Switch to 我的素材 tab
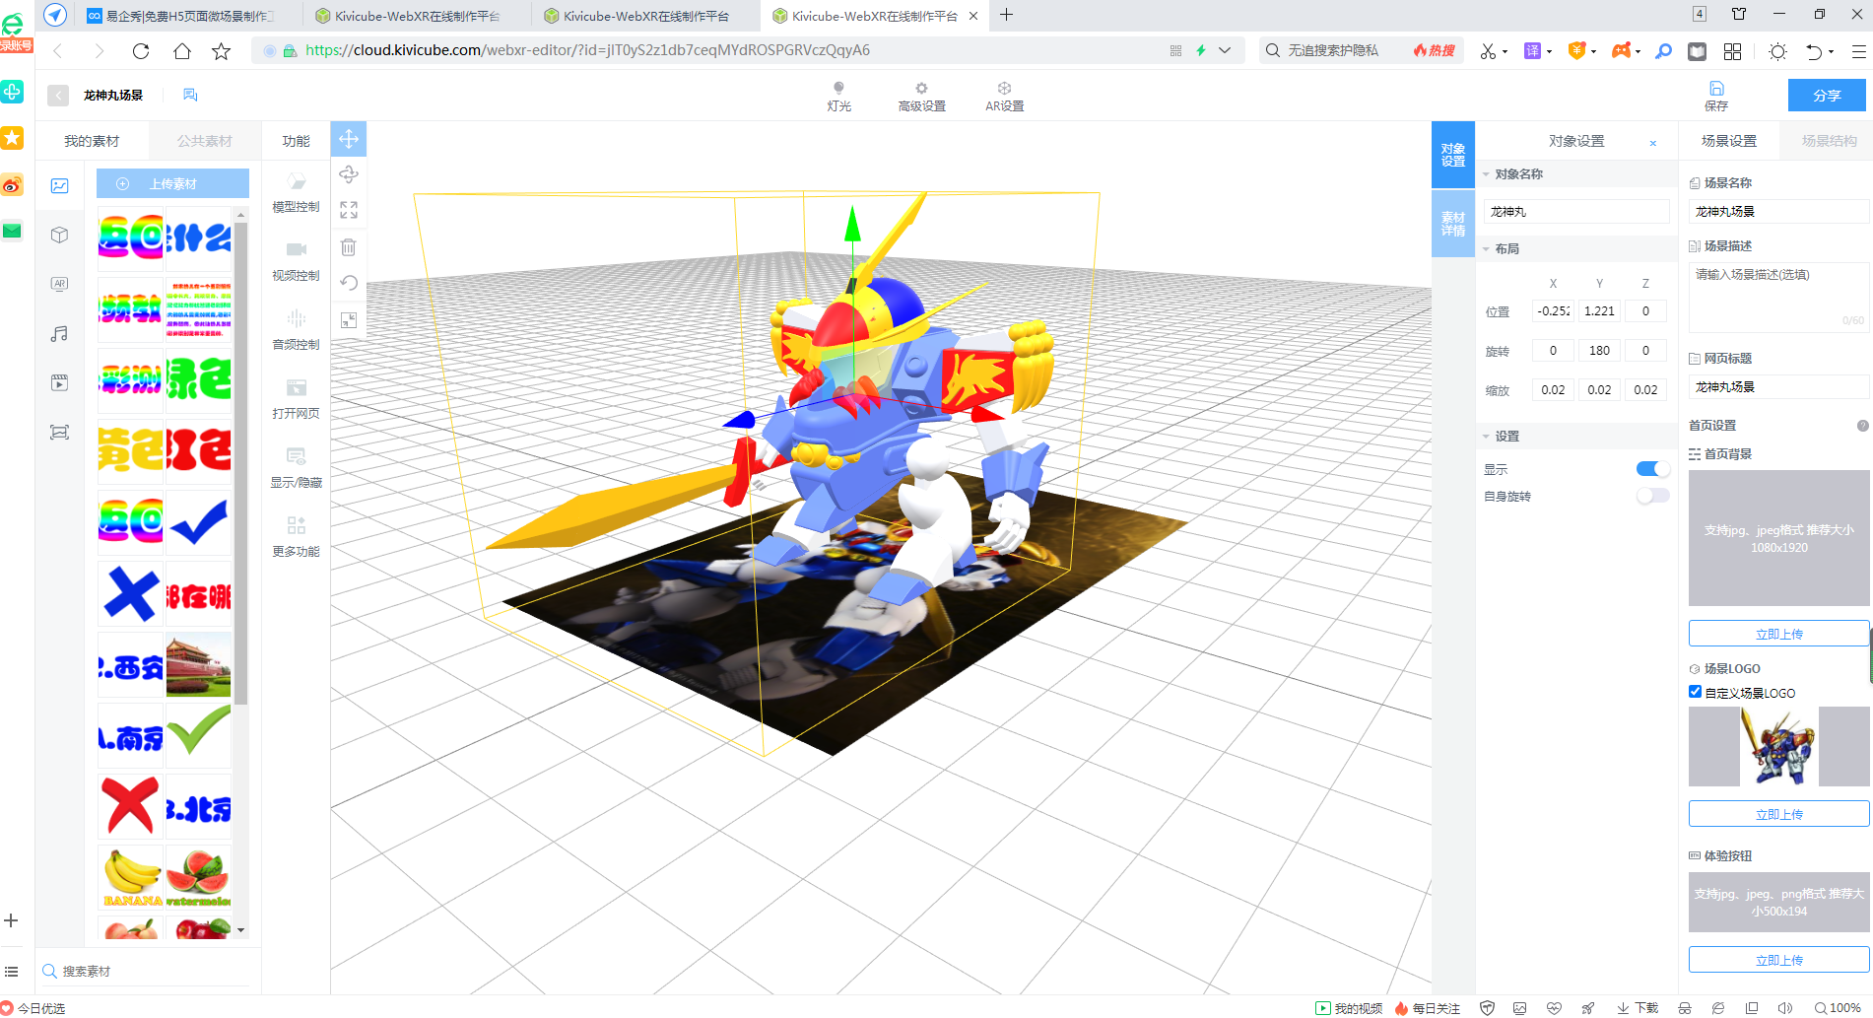 click(92, 141)
